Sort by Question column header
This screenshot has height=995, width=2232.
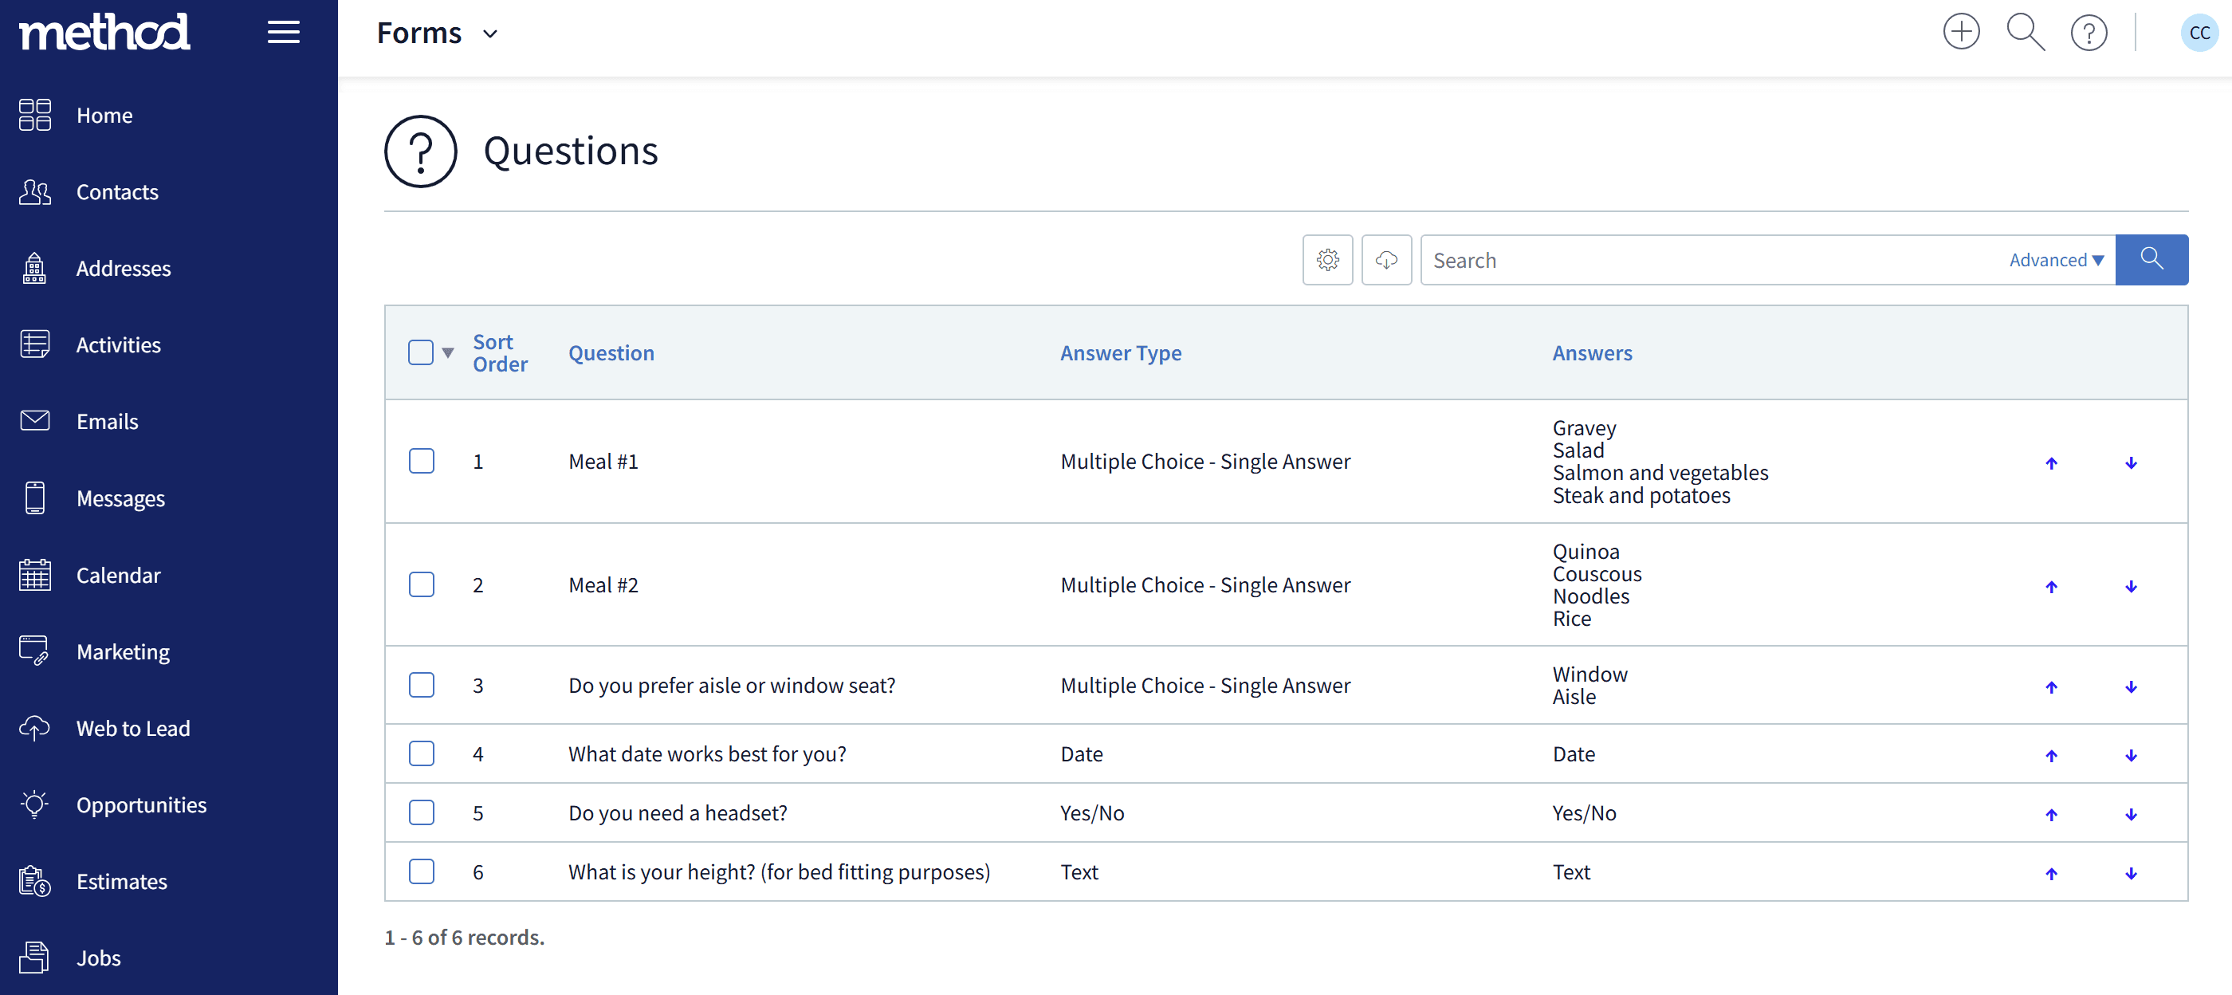coord(611,352)
